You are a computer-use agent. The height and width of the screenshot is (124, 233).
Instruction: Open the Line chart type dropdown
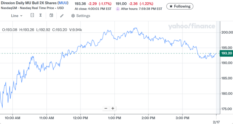(x=17, y=16)
